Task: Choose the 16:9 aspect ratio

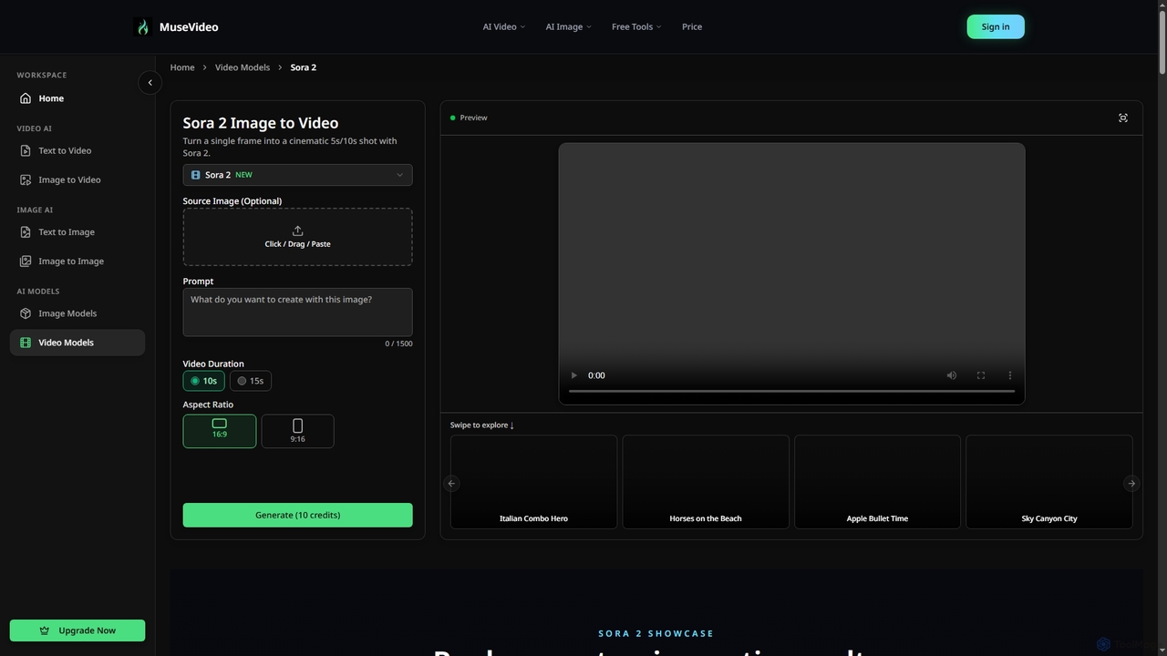Action: coord(220,431)
